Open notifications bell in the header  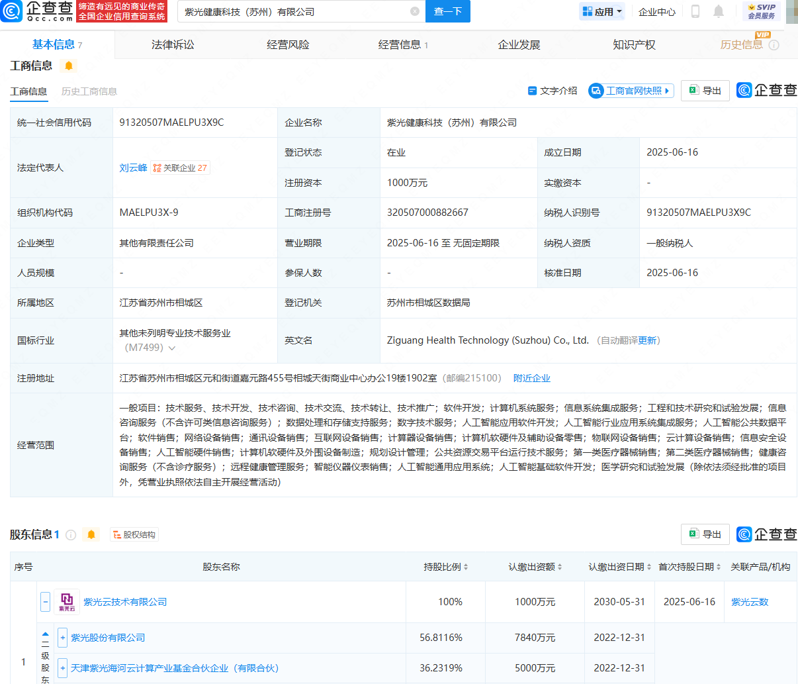coord(719,11)
